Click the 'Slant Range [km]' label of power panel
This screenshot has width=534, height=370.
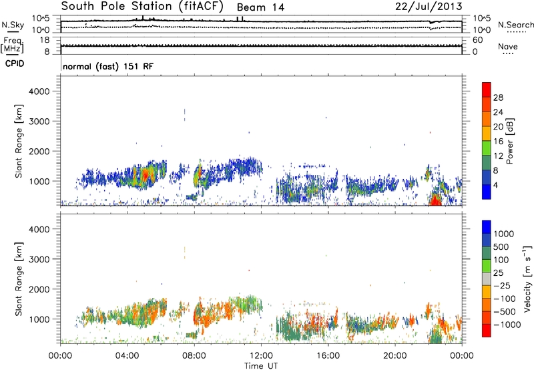(x=19, y=141)
